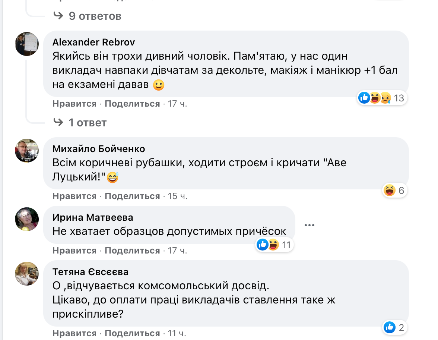Share Тетяна Євсєєва's comment via Поделиться
The width and height of the screenshot is (438, 340).
[x=132, y=333]
